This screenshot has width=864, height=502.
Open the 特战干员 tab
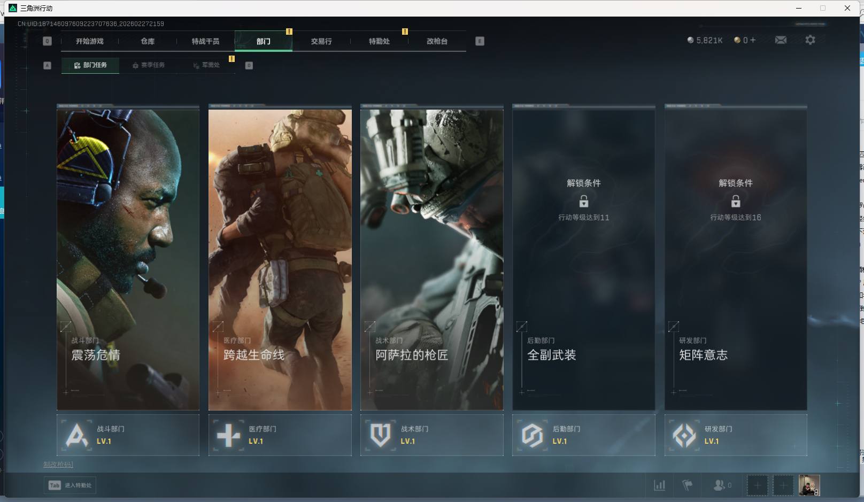tap(205, 41)
